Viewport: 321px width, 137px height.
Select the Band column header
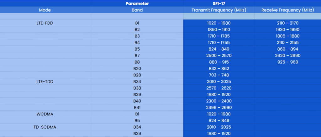point(137,10)
